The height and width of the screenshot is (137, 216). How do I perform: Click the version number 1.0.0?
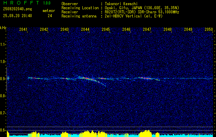point(47,3)
